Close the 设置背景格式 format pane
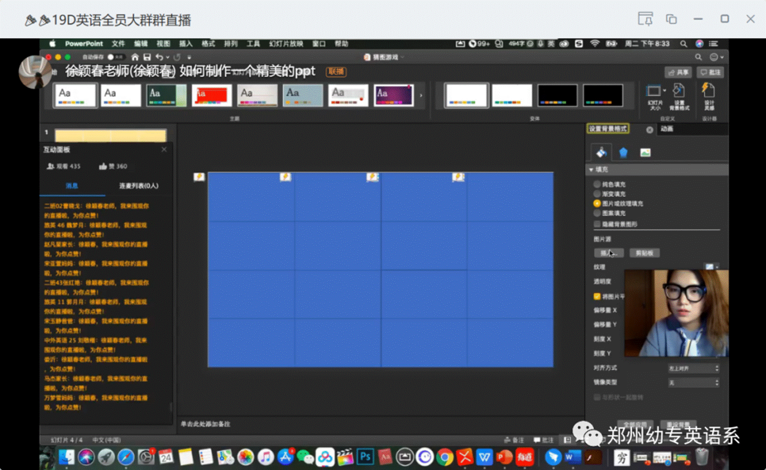The image size is (766, 470). click(650, 130)
